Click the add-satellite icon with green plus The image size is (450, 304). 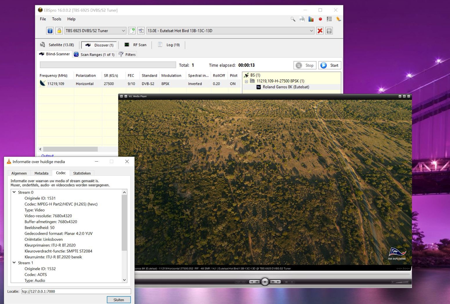[132, 31]
